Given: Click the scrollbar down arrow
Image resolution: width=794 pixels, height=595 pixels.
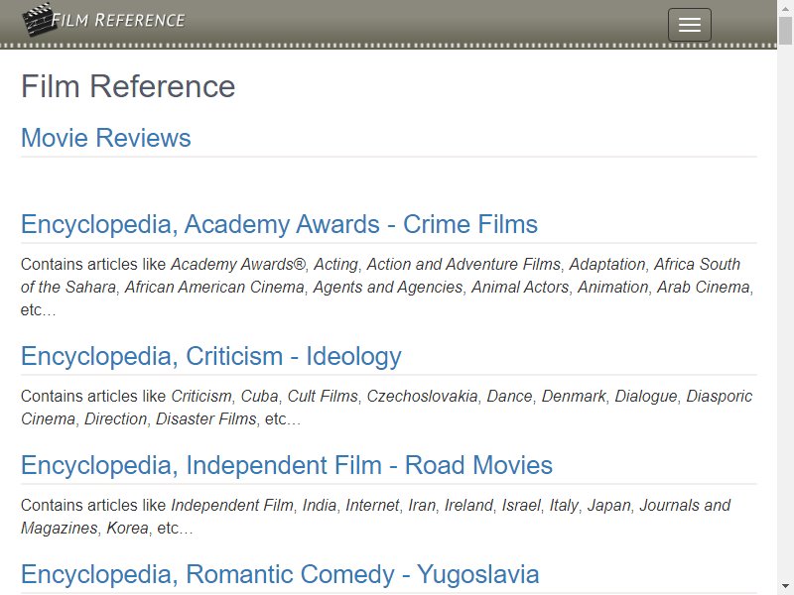Looking at the screenshot, I should pos(785,587).
